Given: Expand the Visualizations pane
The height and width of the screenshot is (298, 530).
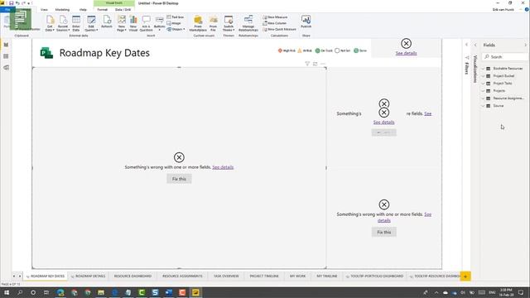Looking at the screenshot, I should (x=475, y=45).
